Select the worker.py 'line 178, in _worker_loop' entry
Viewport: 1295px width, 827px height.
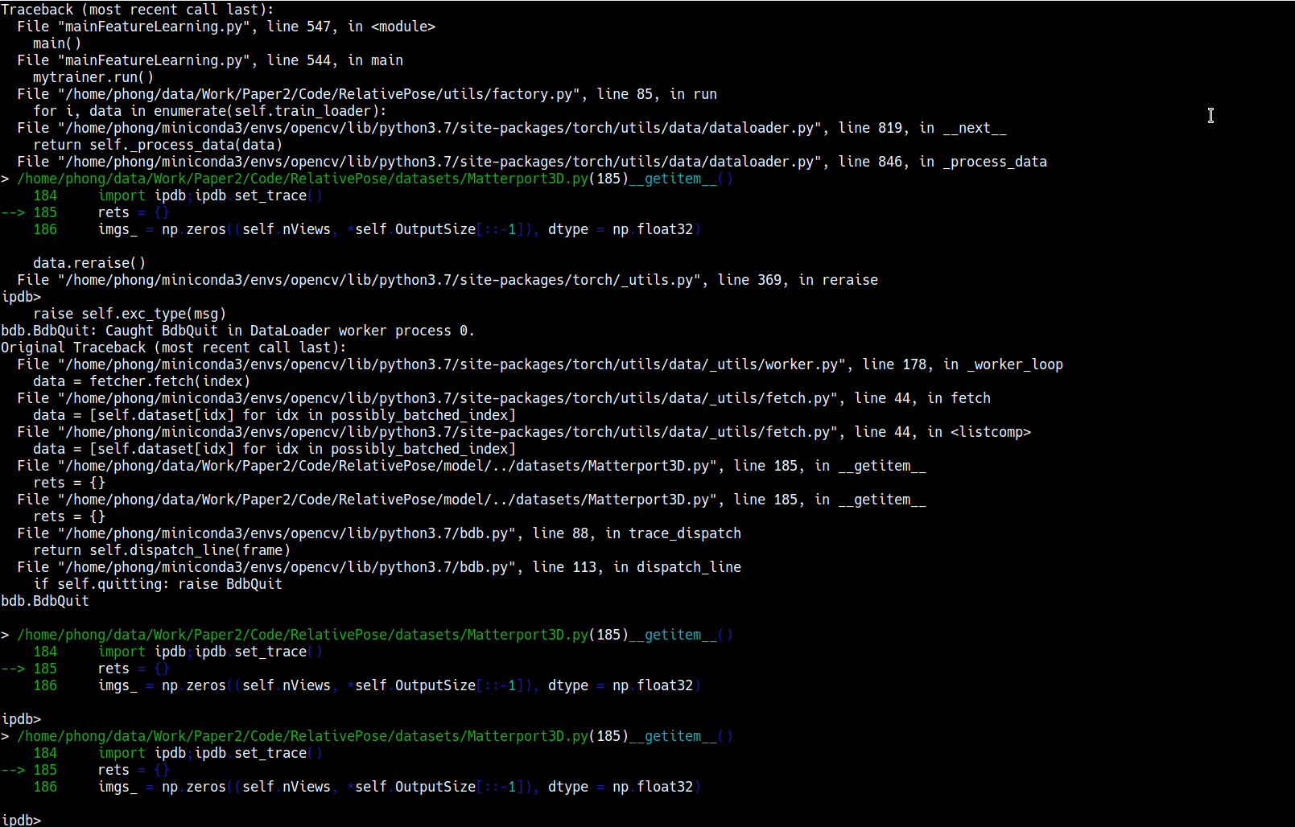[540, 364]
